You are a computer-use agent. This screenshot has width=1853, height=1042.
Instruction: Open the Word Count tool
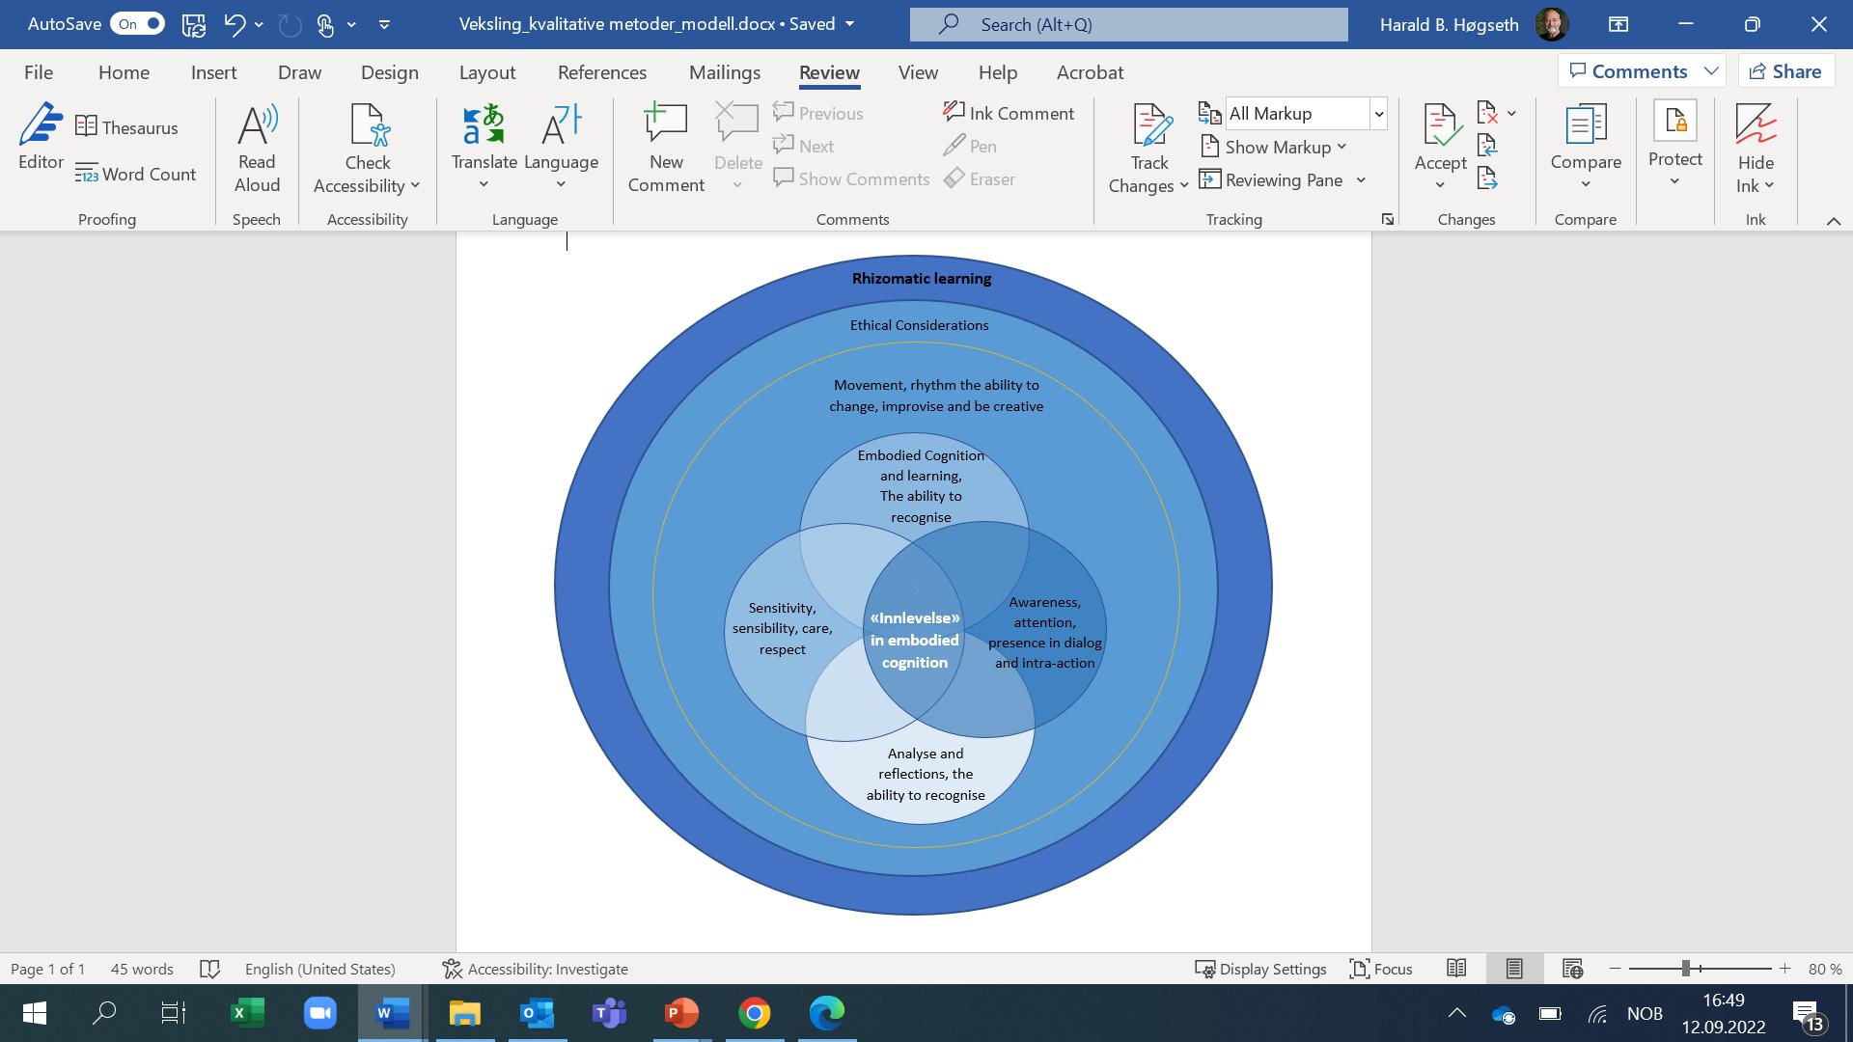click(136, 175)
